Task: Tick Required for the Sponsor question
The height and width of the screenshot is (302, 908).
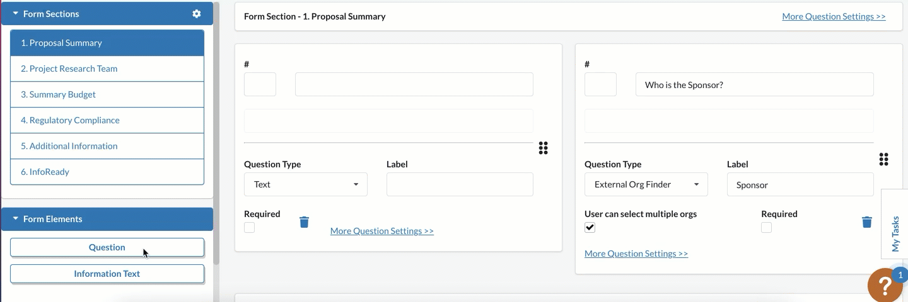Action: pyautogui.click(x=767, y=228)
